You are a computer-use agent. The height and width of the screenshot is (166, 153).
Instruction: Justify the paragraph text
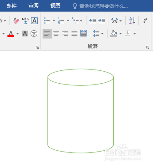[x=74, y=34]
